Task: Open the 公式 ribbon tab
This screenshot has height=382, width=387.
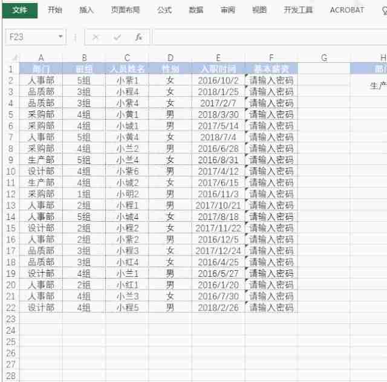Action: (164, 10)
